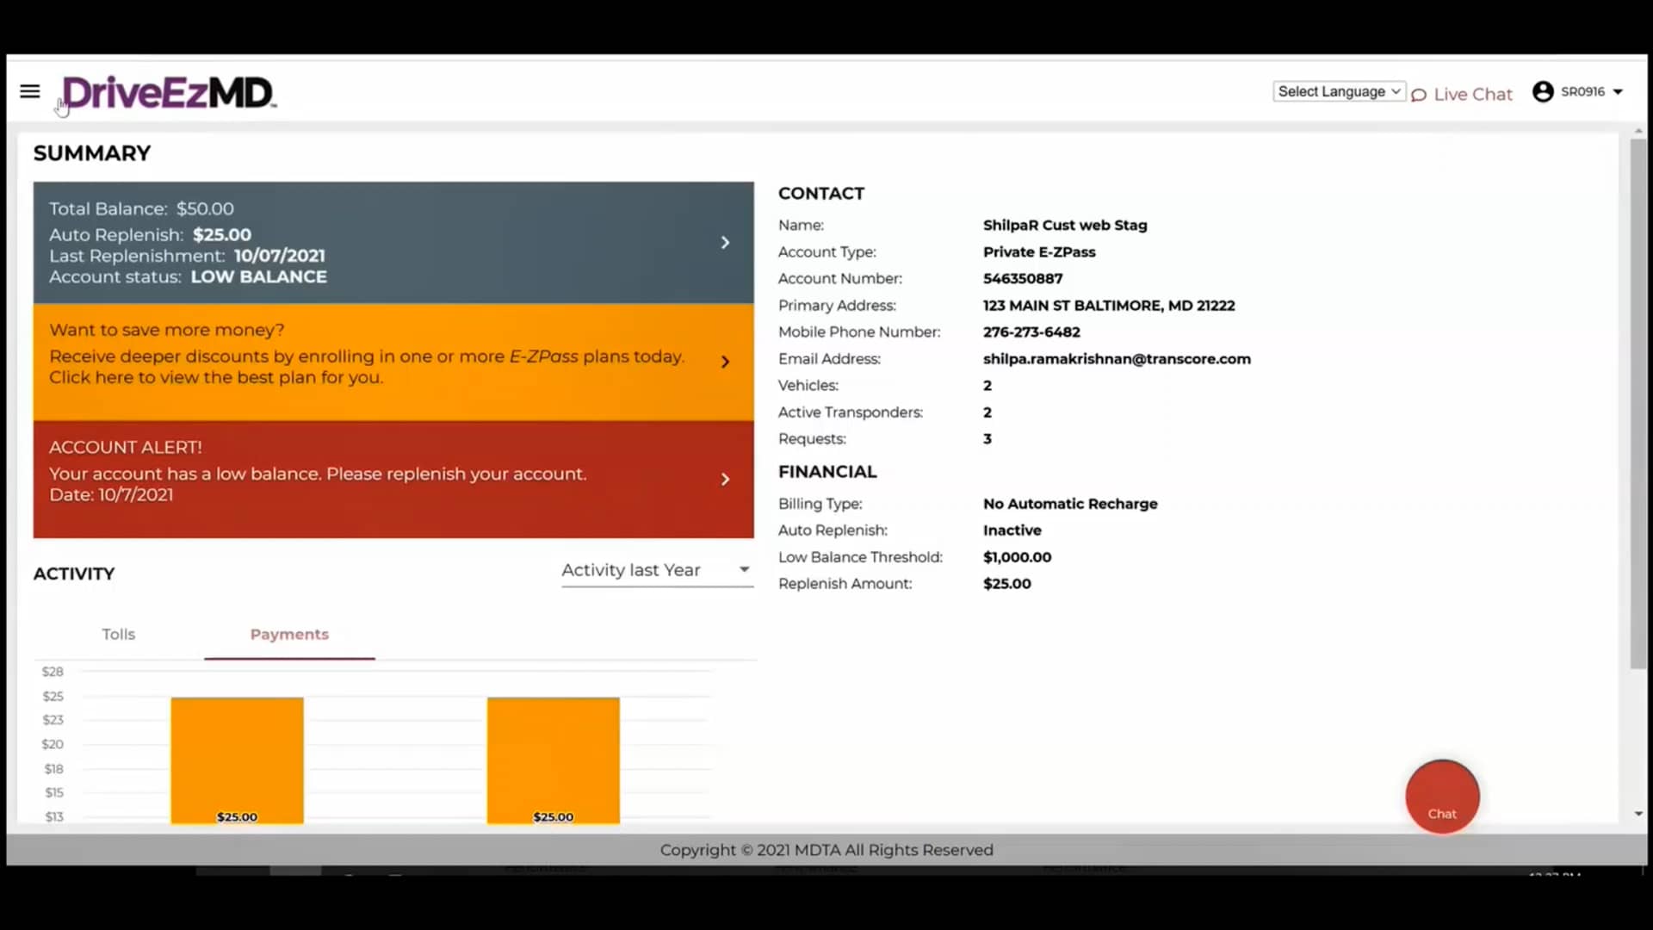1653x930 pixels.
Task: Click the SUMMARY heading
Action: [x=92, y=153]
